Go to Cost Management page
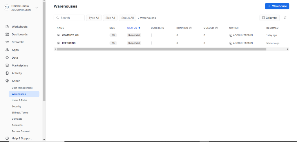297x142 pixels. coord(22,88)
